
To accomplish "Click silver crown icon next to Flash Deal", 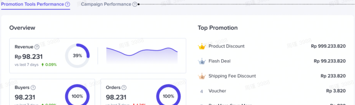I will click(x=202, y=61).
